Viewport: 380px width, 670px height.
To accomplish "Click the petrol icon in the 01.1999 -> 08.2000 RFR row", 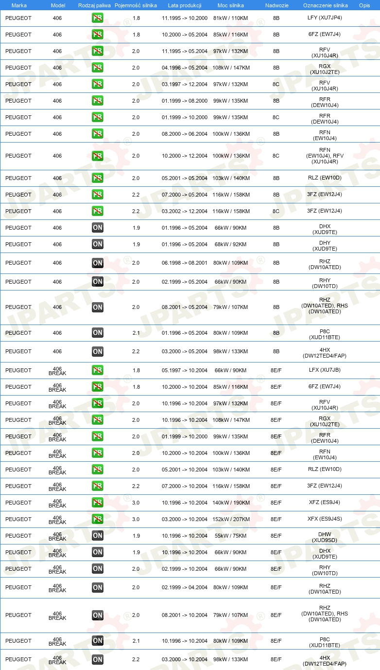I will [97, 101].
